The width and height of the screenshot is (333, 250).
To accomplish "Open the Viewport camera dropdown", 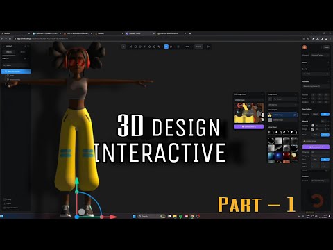I will point(320,55).
